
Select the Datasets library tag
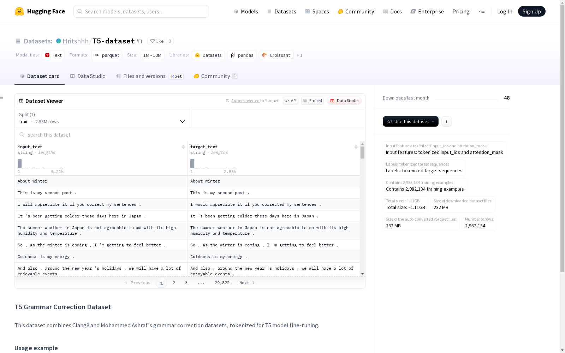208,55
